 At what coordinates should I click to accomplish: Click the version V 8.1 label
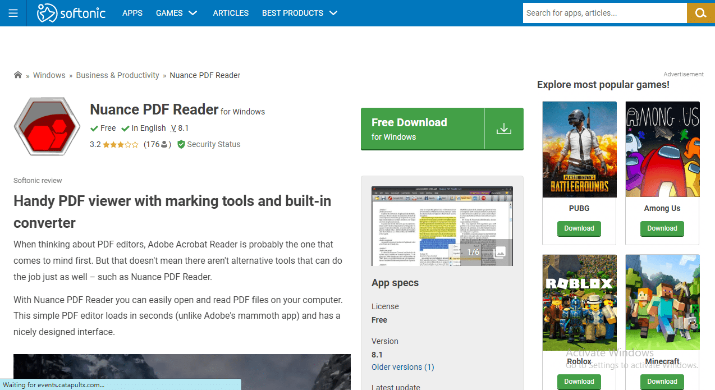[180, 128]
